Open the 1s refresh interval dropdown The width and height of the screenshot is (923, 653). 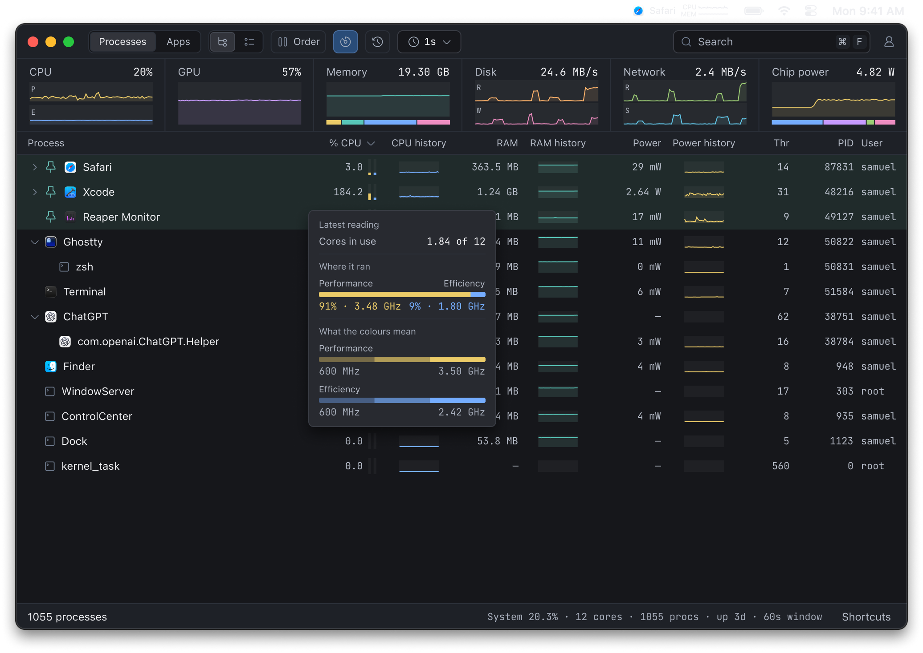point(429,42)
